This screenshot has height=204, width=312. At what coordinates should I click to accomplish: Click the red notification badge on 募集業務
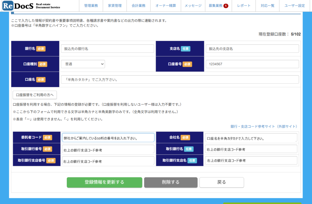click(x=226, y=6)
